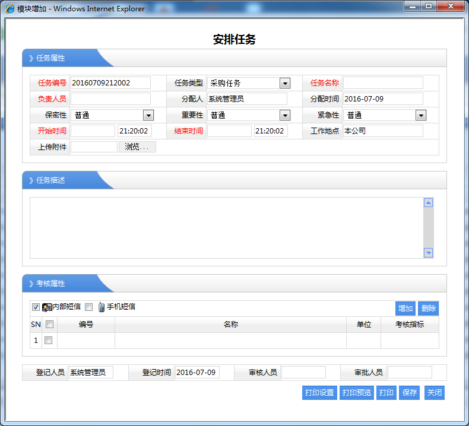Click the 增加 button to add a row
The width and height of the screenshot is (469, 426).
point(405,309)
